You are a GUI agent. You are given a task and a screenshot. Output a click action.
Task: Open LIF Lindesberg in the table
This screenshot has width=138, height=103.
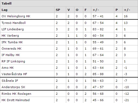click(x=13, y=29)
